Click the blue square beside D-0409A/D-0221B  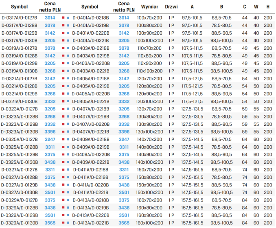[68, 162]
